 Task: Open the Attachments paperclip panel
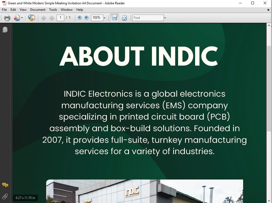click(x=5, y=197)
